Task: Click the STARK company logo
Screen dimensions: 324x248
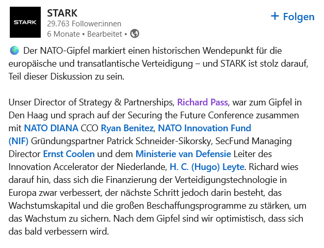Action: click(25, 22)
